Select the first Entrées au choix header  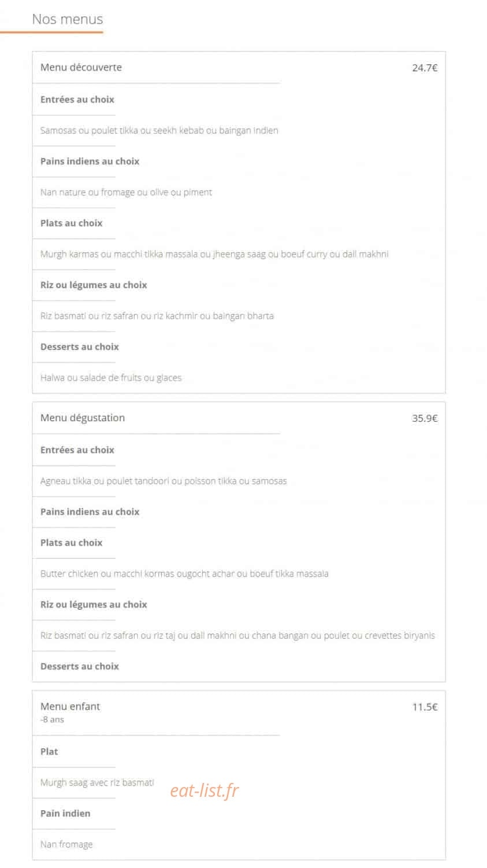[x=77, y=100]
